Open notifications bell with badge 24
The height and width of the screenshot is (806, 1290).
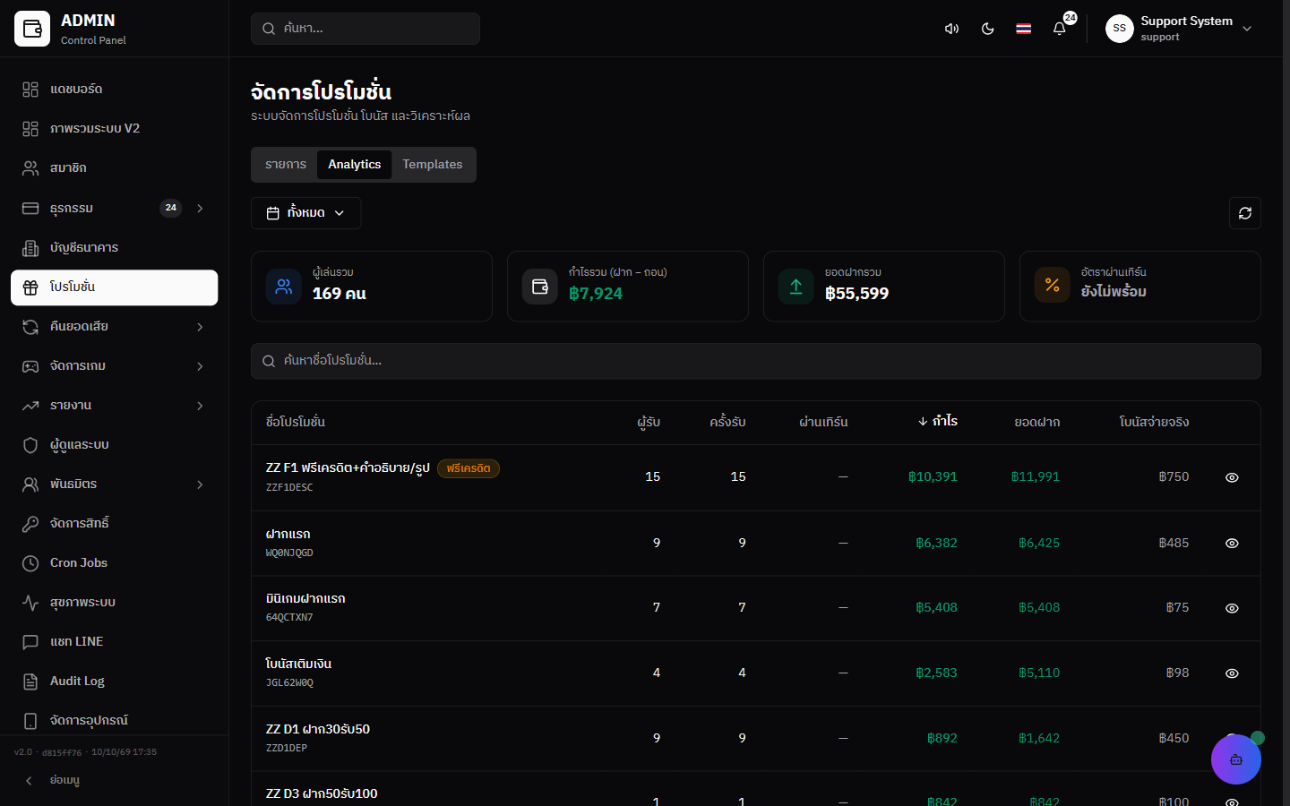[x=1059, y=29]
